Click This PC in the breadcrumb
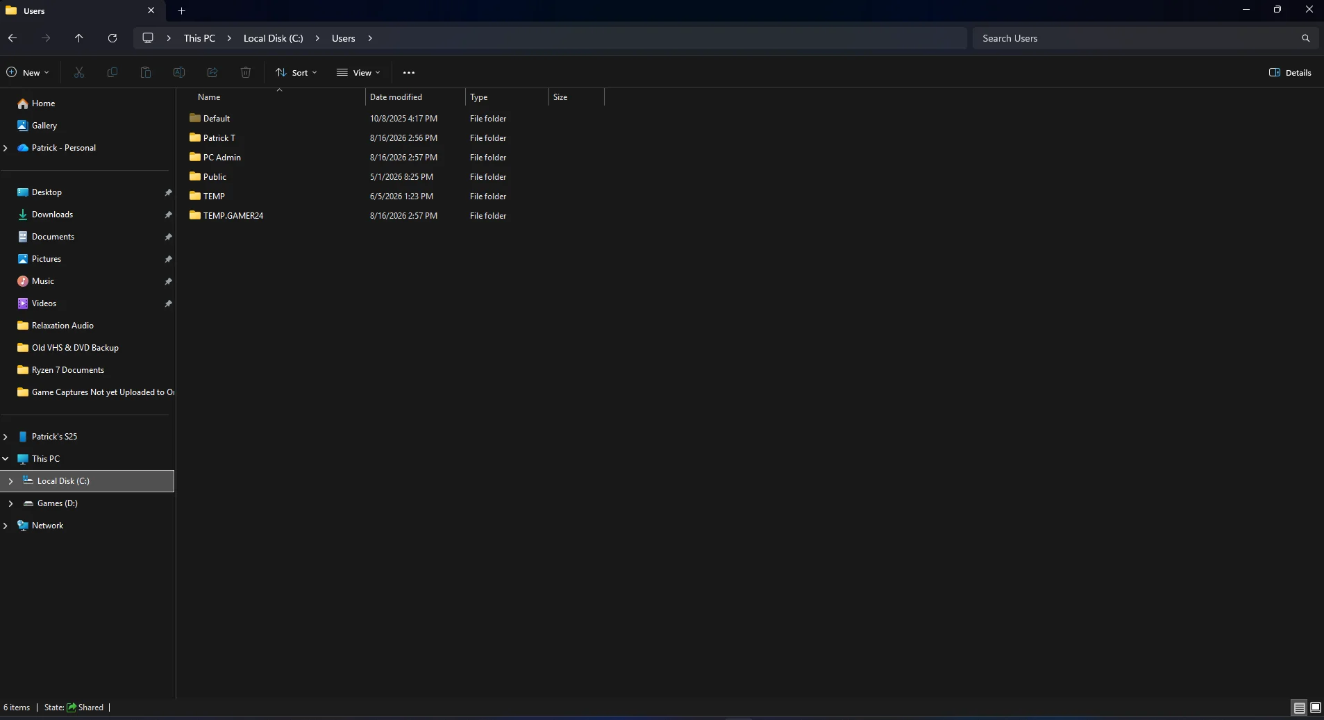This screenshot has width=1324, height=720. (199, 38)
